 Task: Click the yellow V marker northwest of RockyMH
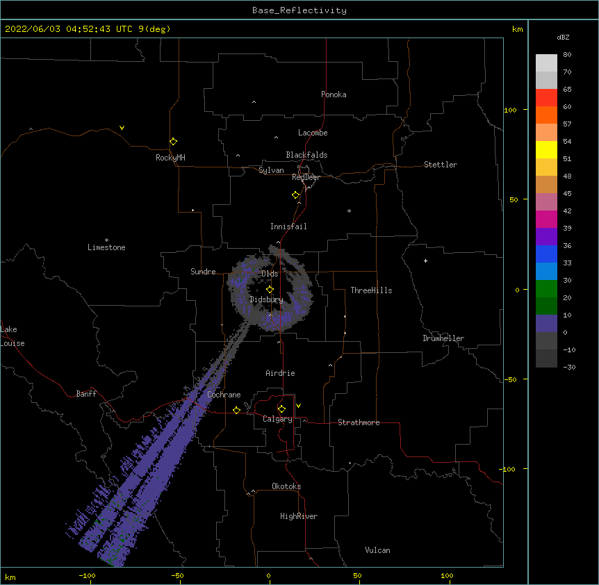pyautogui.click(x=122, y=128)
